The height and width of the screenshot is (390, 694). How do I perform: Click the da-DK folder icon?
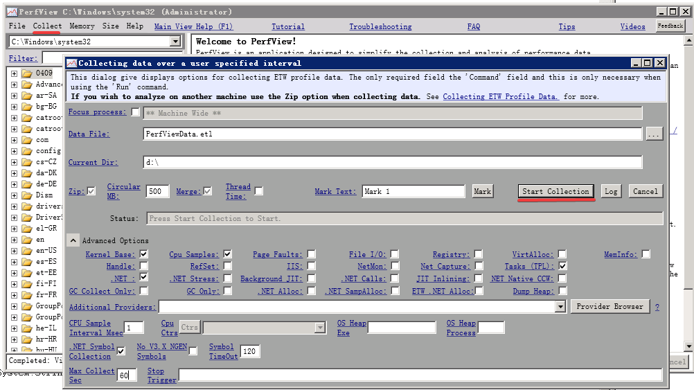pos(27,172)
